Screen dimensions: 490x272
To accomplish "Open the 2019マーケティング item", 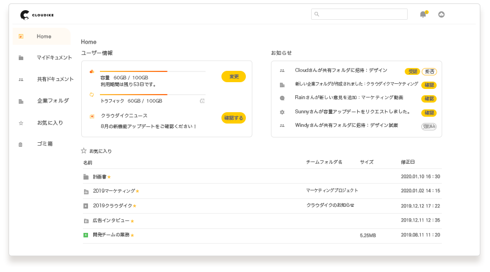I will coord(114,191).
